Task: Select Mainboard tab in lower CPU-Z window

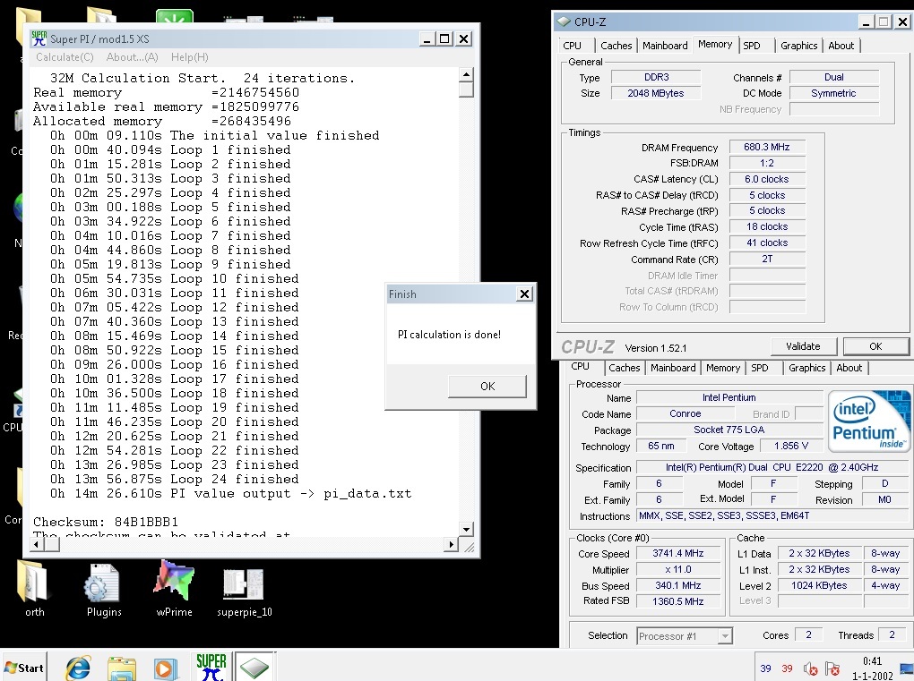Action: coord(673,368)
